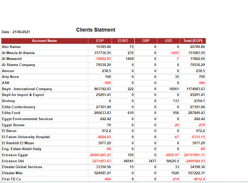Click EGP value 70530.29 for Al Shams
Screen dimensions: 248x183
point(103,65)
